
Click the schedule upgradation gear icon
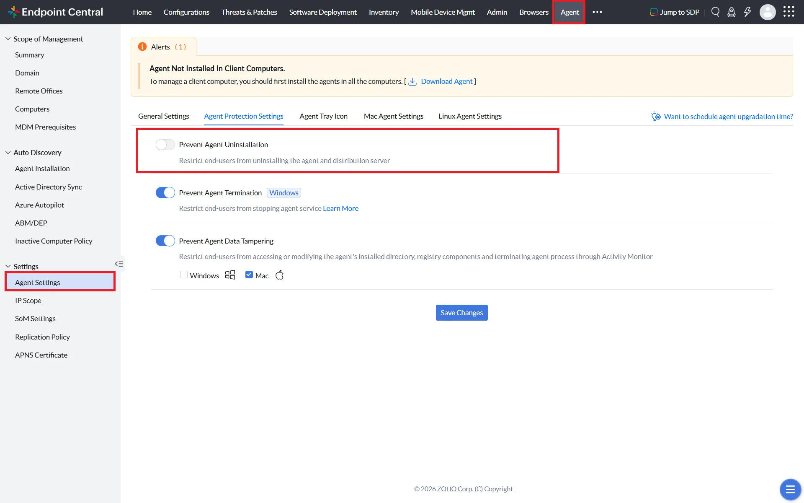[656, 117]
